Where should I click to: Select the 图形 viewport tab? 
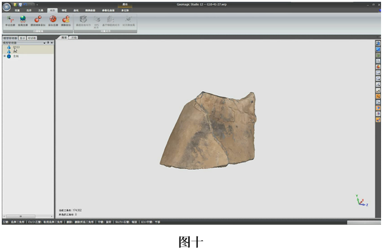63,38
